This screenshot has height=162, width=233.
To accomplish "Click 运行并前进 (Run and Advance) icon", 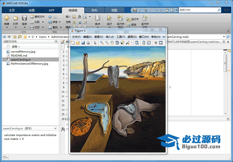I will pos(120,18).
